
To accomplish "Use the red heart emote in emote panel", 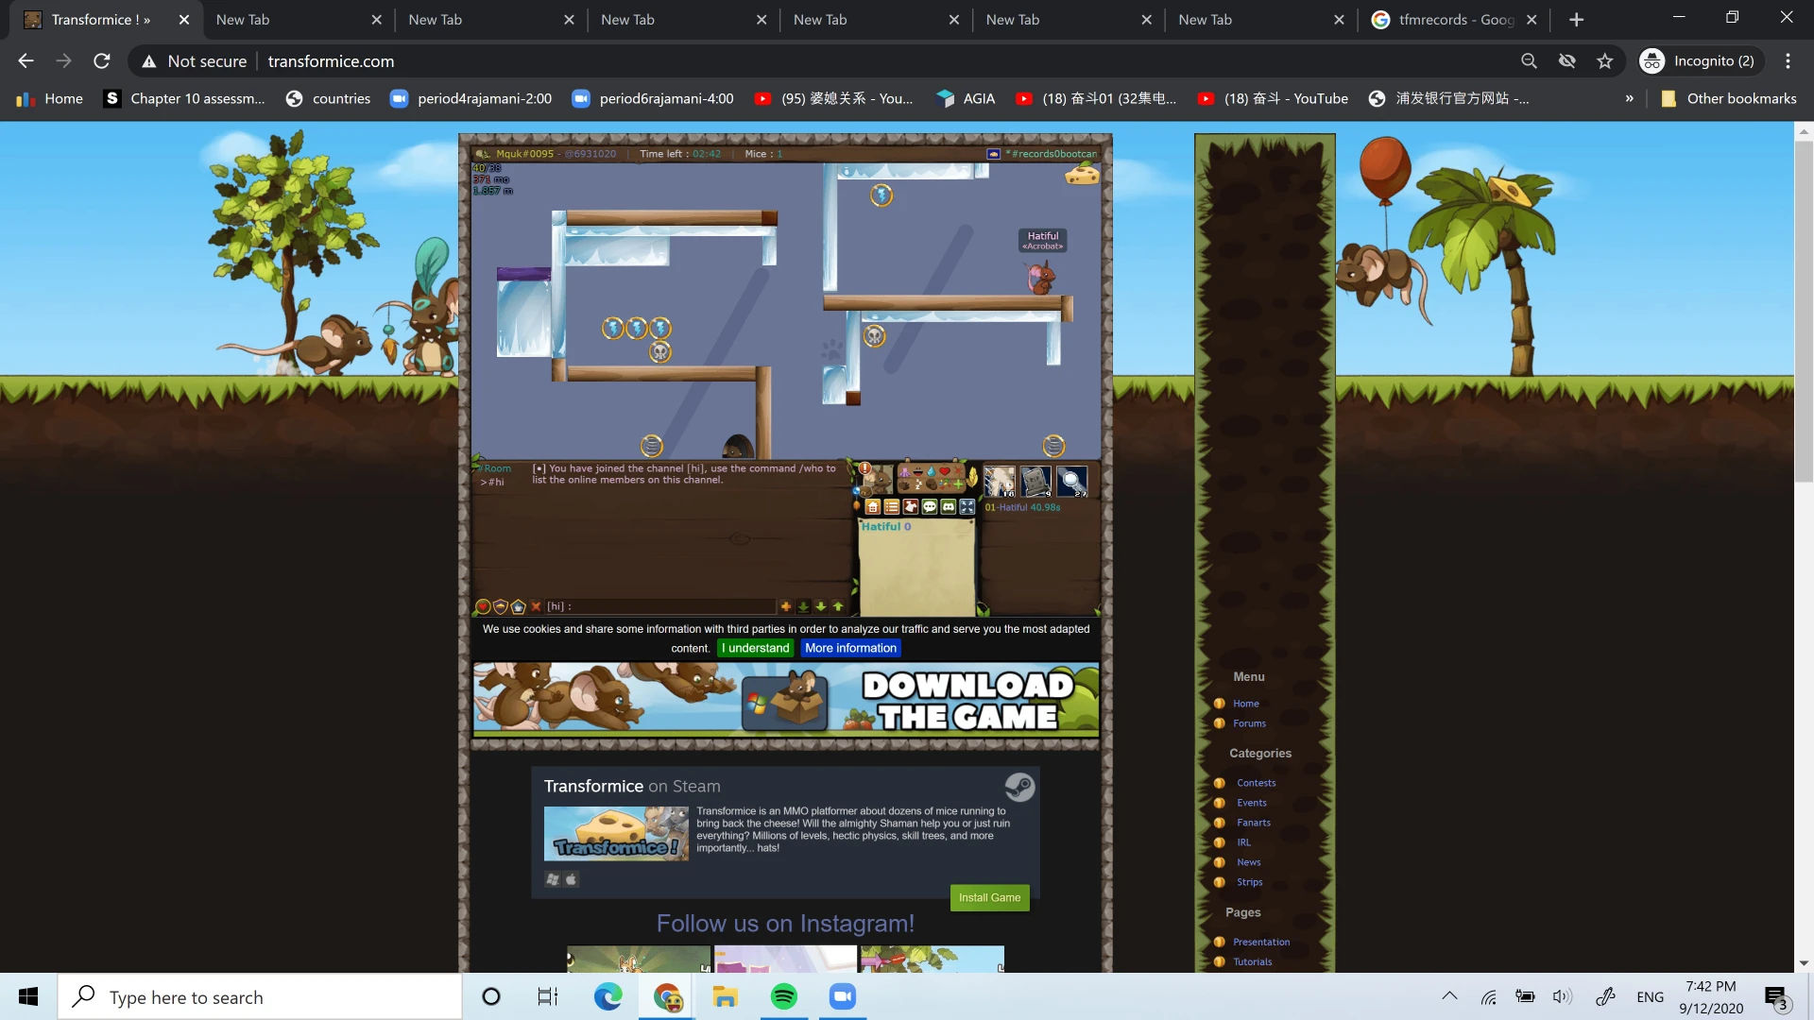I will (945, 471).
